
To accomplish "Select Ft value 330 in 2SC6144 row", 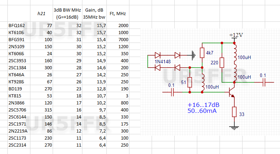I will click(118, 117).
